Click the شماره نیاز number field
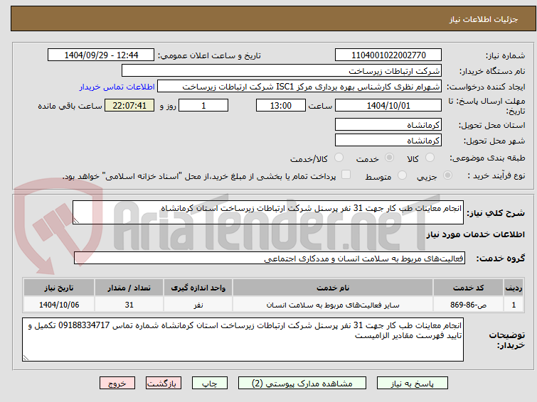Viewport: 537px width, 402px height. pyautogui.click(x=388, y=55)
